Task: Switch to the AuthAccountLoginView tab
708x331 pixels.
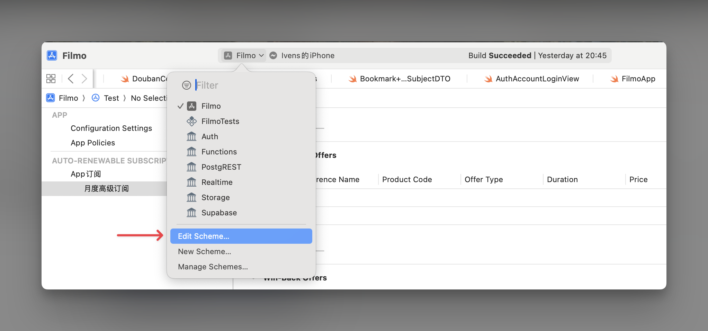Action: (537, 79)
